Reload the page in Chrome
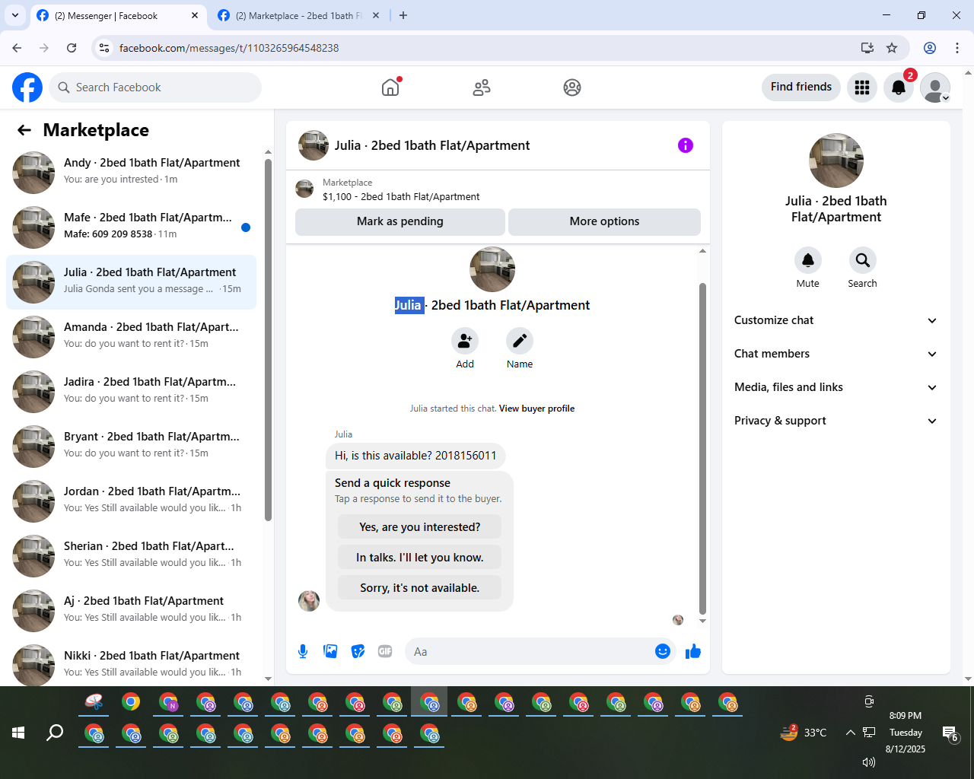The image size is (974, 779). coord(72,48)
